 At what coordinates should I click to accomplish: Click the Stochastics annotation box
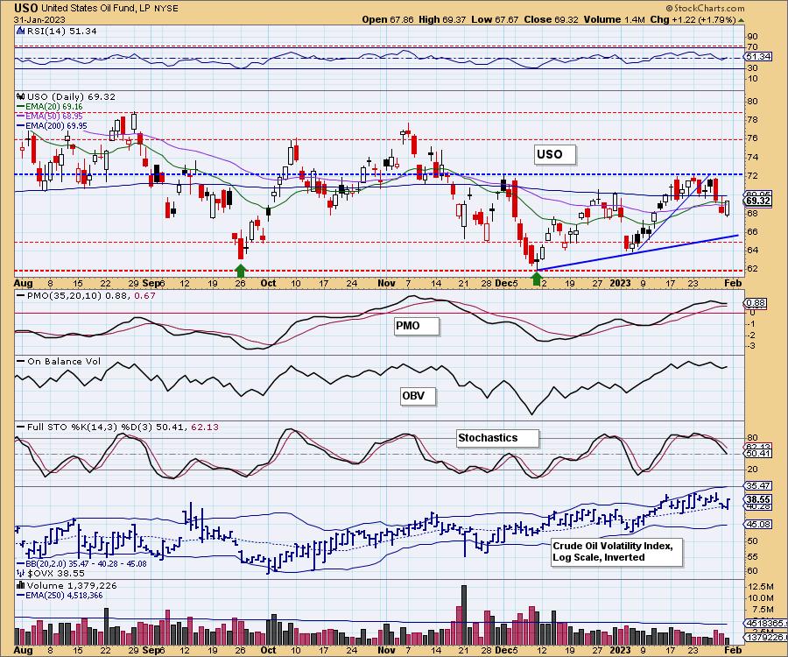(497, 438)
